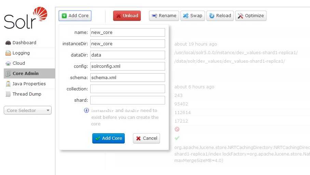Click the Swap arrows icon
The height and width of the screenshot is (175, 310).
point(186,16)
